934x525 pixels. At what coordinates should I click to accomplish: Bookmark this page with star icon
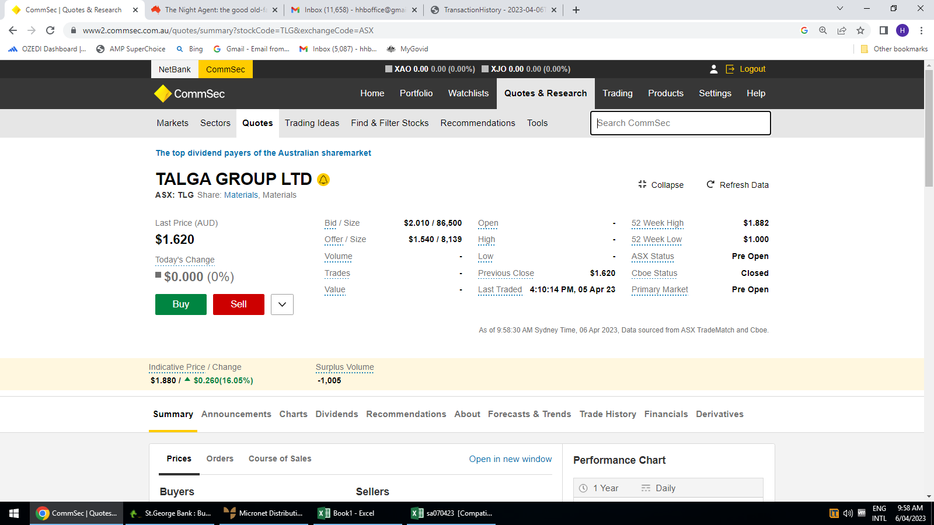pyautogui.click(x=860, y=30)
